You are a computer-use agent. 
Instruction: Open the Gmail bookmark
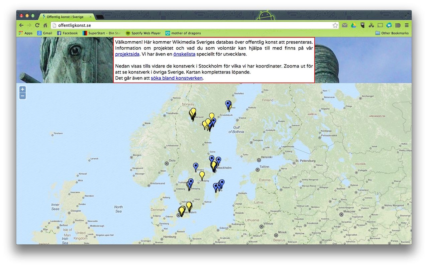(x=44, y=33)
